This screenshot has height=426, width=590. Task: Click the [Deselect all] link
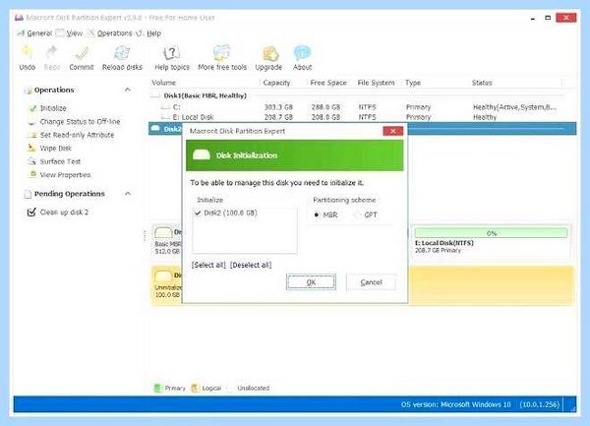point(251,265)
